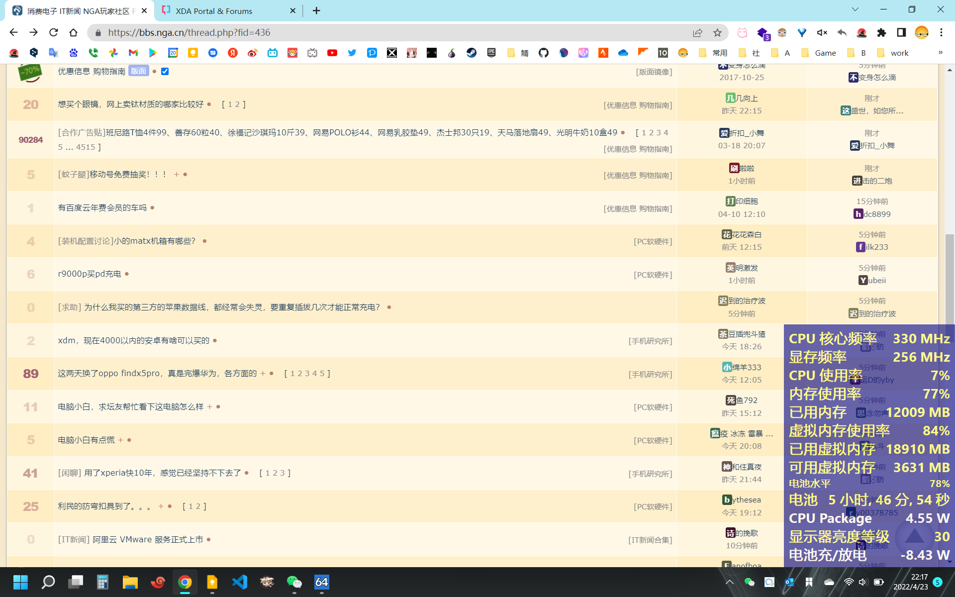Click the mute-tab speaker extension icon
955x597 pixels.
[822, 32]
